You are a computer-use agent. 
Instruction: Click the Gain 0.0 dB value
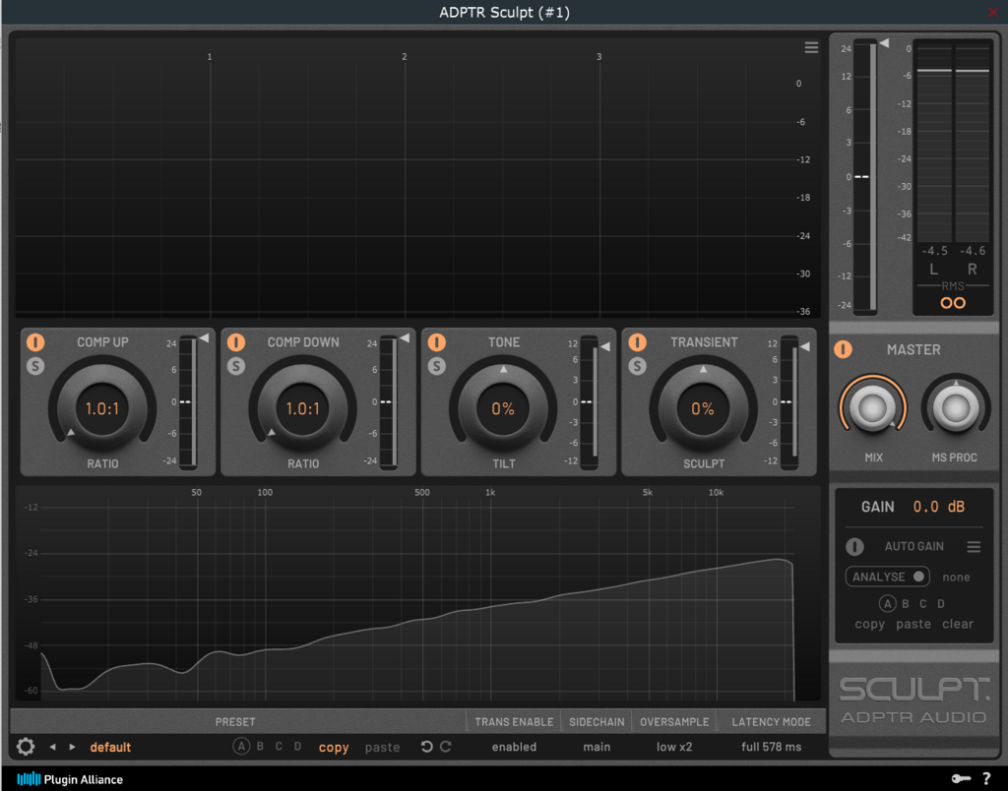938,507
